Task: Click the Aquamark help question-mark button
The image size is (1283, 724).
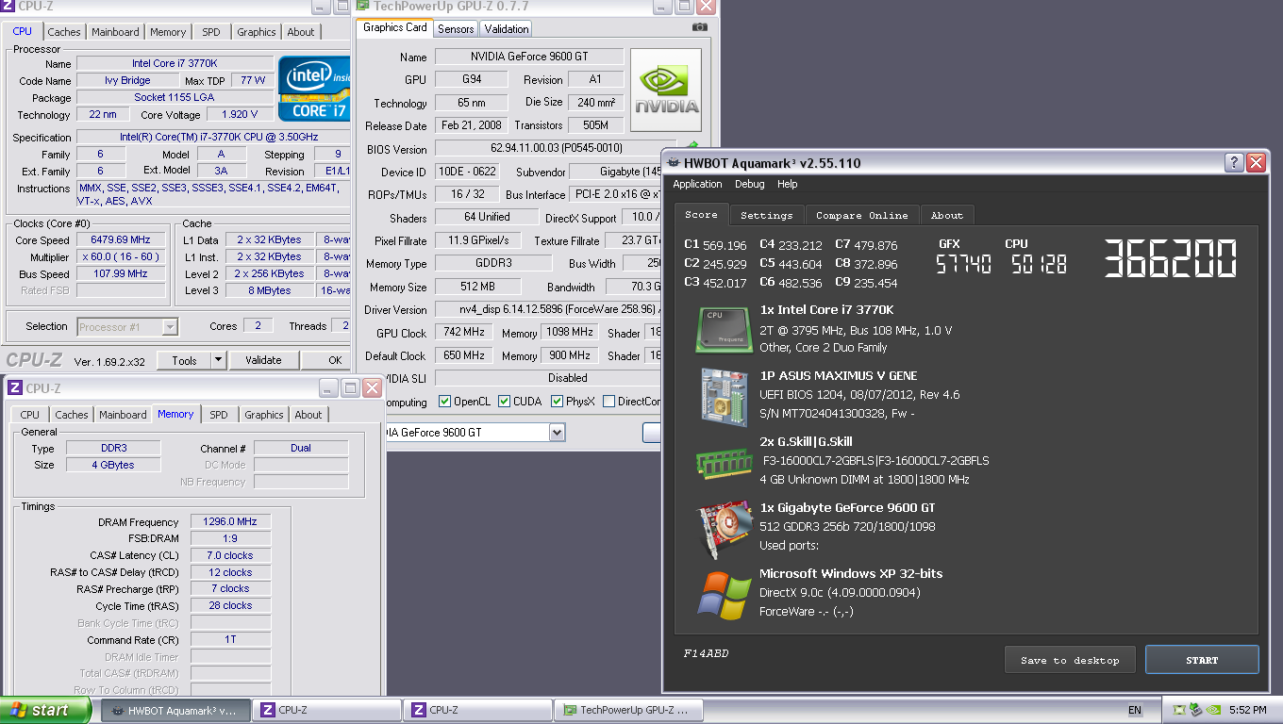Action: click(x=1234, y=162)
